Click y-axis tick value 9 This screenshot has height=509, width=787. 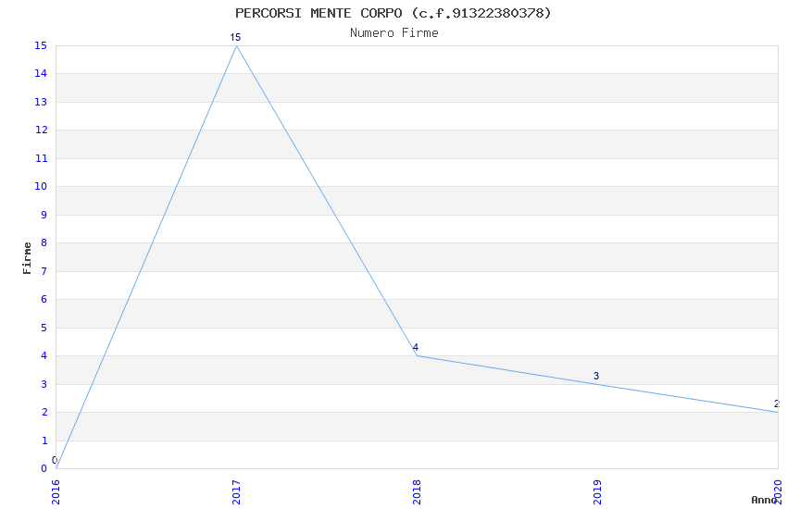click(44, 215)
